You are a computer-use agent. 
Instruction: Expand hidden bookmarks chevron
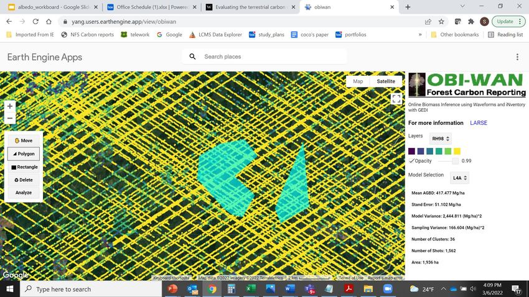[420, 35]
